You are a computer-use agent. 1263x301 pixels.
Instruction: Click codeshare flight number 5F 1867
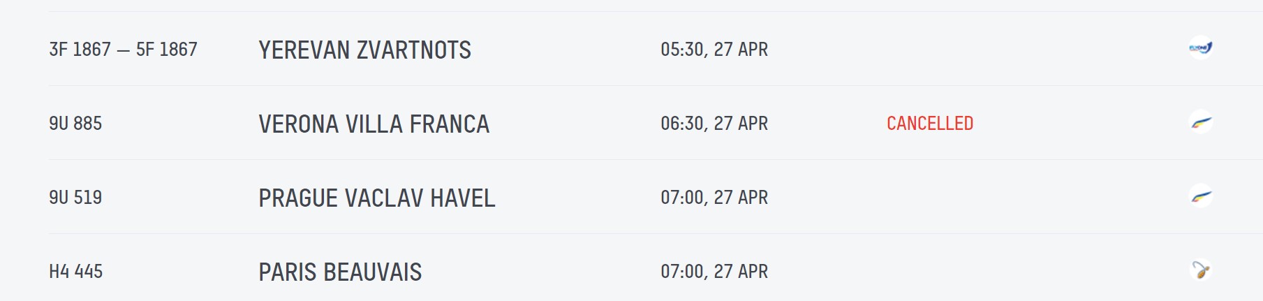pyautogui.click(x=167, y=50)
